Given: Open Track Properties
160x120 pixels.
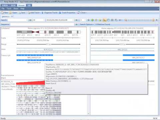Looking at the screenshot, I should [67, 13].
